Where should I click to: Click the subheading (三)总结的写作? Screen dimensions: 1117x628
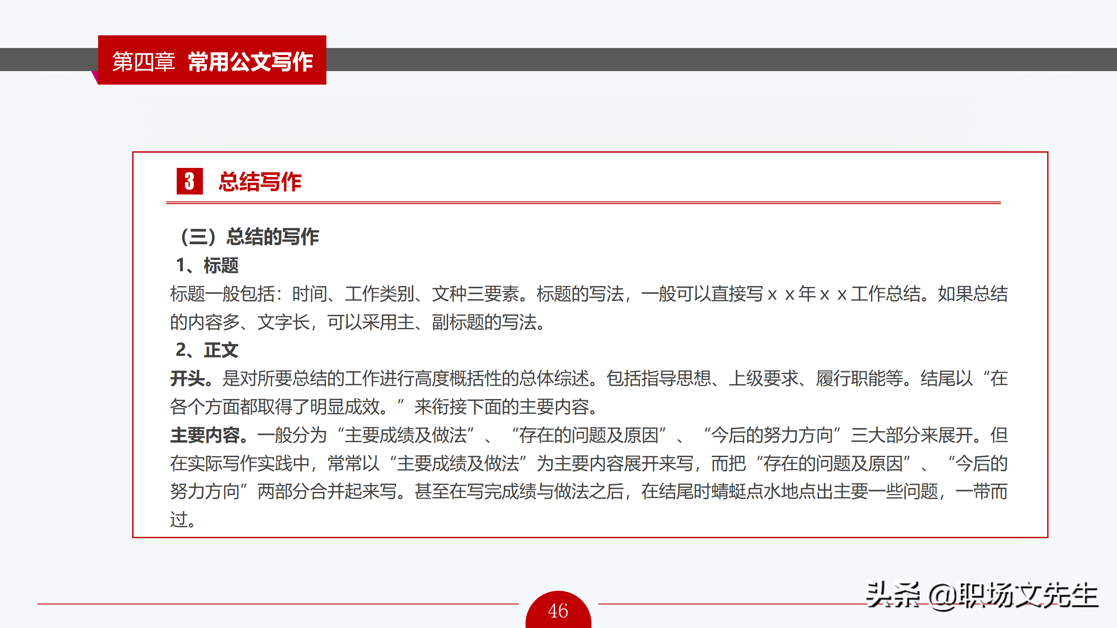click(250, 237)
